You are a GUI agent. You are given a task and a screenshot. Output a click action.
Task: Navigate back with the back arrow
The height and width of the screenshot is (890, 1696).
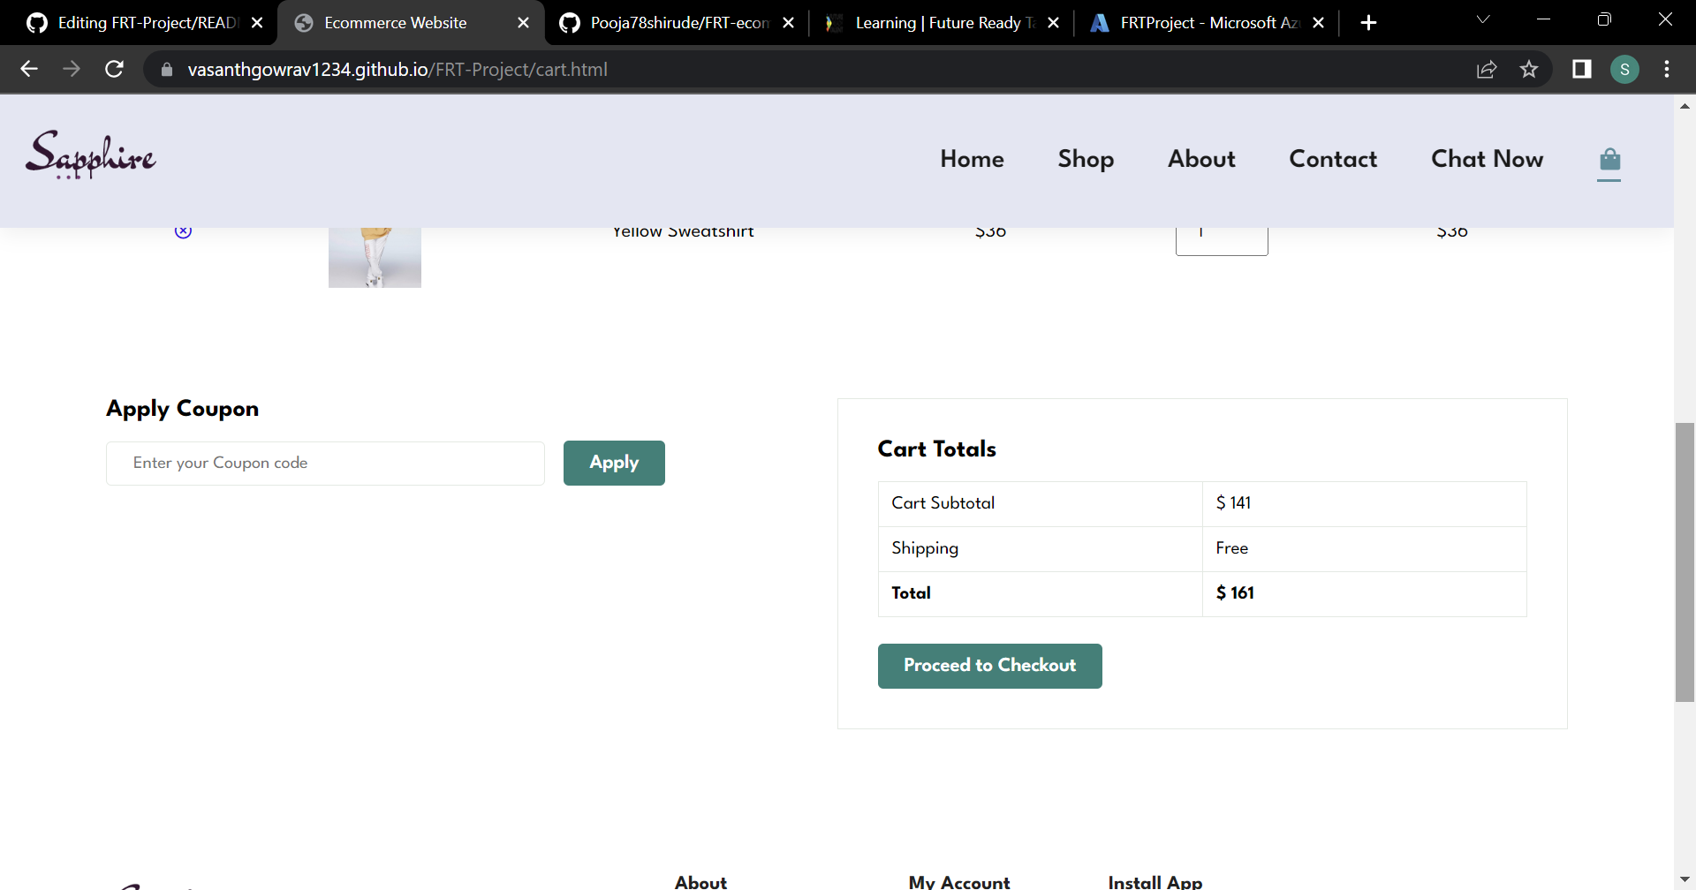tap(29, 69)
